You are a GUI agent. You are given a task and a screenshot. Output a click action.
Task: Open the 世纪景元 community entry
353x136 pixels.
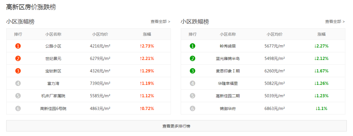click(53, 59)
